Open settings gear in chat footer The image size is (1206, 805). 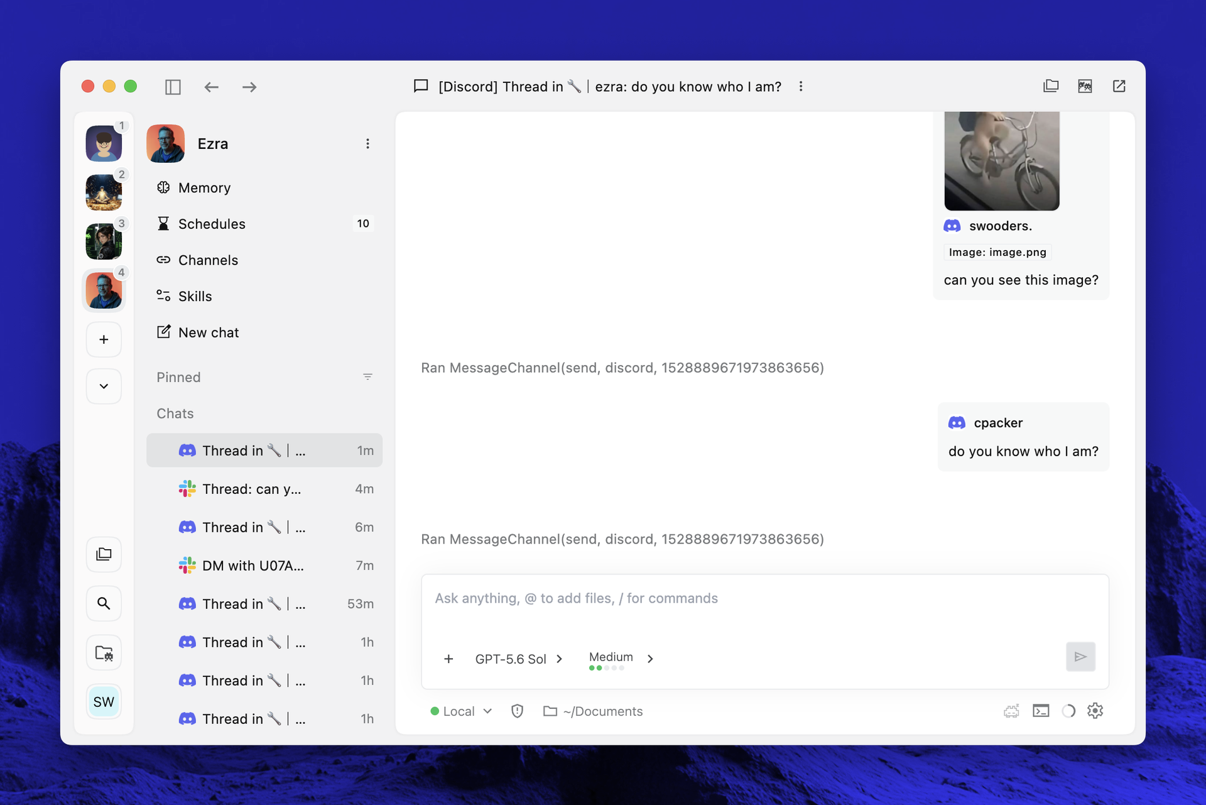point(1095,711)
